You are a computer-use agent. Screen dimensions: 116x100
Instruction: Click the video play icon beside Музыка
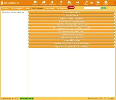click(92, 3)
